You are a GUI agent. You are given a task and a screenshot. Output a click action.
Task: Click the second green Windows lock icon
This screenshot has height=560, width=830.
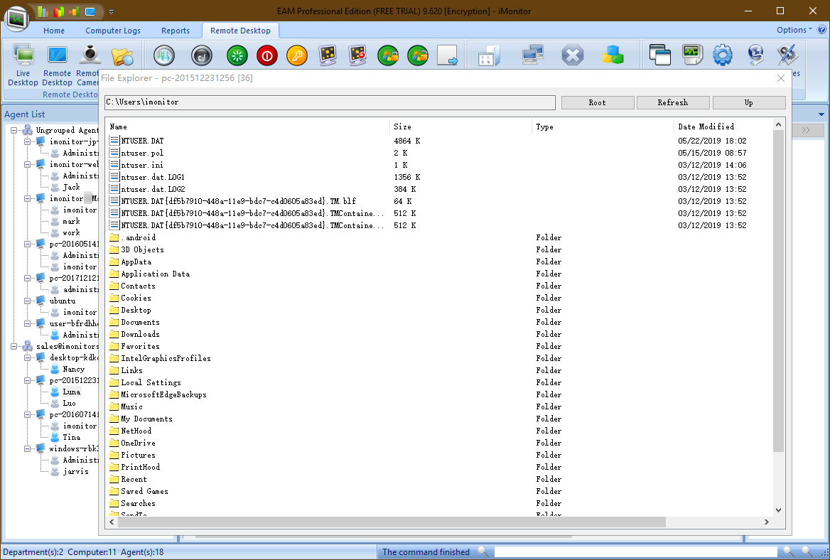click(418, 55)
